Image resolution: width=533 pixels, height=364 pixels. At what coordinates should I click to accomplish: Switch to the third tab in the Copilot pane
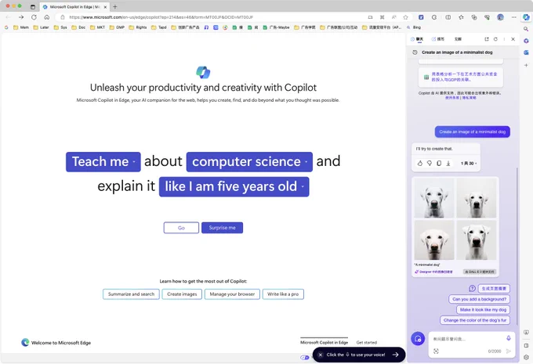(459, 39)
